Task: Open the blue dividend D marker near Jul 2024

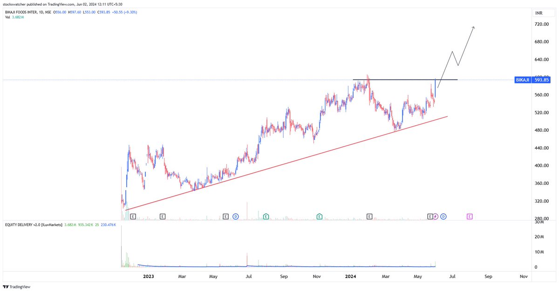Action: [443, 217]
